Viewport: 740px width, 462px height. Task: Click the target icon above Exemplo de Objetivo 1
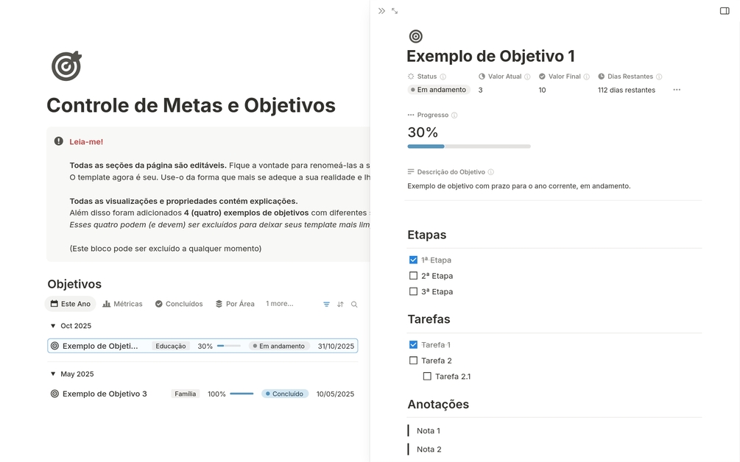(415, 36)
